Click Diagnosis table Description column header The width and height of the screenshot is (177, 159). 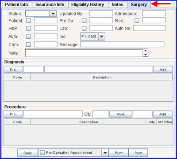click(102, 77)
